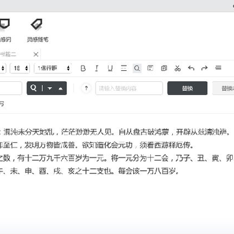
Task: Open the sensitive words tool icon
Action: tap(5, 31)
